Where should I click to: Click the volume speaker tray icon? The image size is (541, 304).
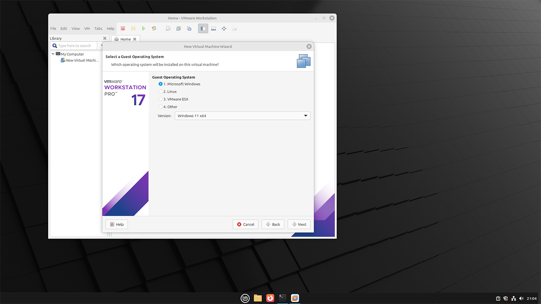pos(521,299)
